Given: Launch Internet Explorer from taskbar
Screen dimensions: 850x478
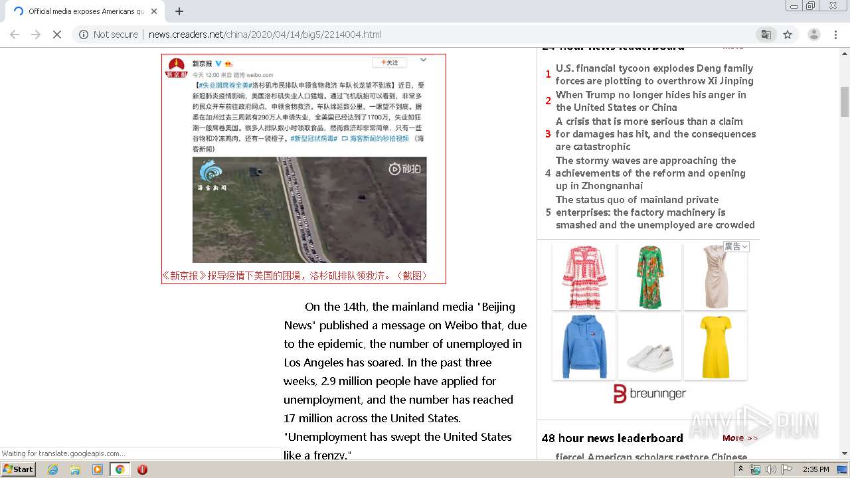Looking at the screenshot, I should pos(52,469).
